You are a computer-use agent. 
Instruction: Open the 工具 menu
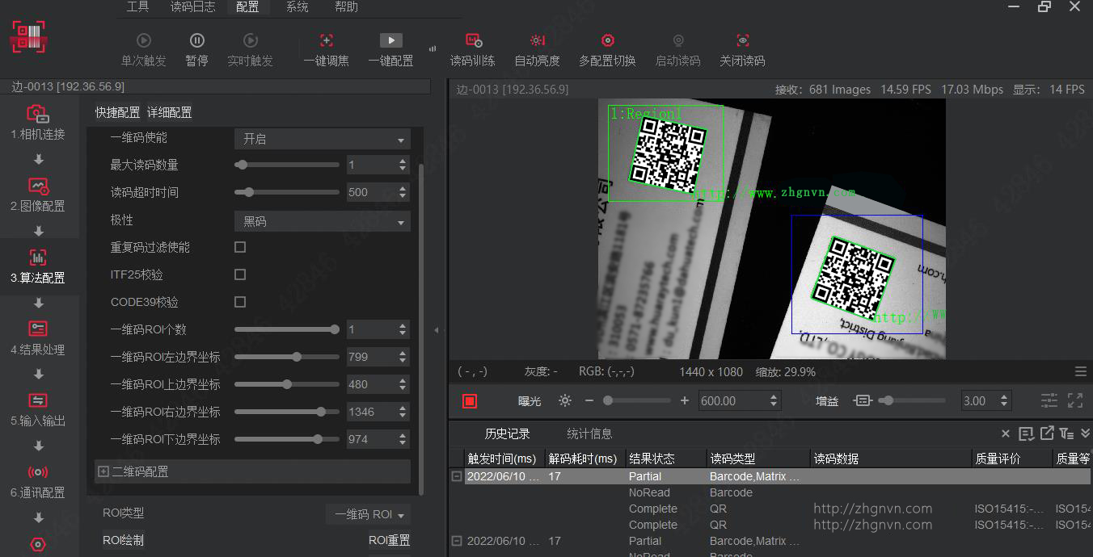[138, 7]
